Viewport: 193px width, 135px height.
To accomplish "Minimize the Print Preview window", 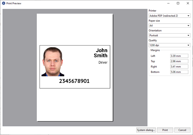I will (168, 3).
